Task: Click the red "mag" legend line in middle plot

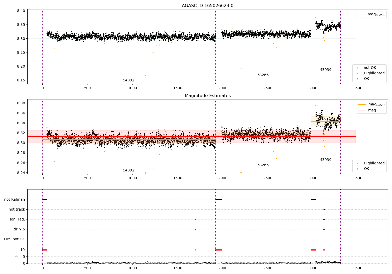Action: tap(362, 110)
